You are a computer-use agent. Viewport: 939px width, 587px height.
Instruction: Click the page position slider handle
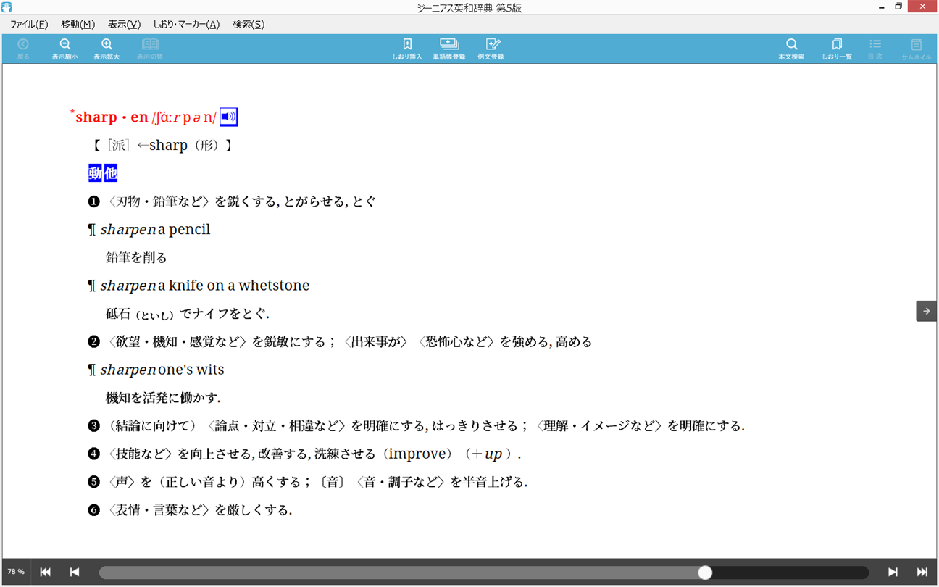point(705,573)
